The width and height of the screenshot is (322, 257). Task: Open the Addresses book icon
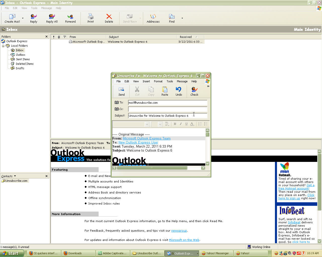pos(153,17)
